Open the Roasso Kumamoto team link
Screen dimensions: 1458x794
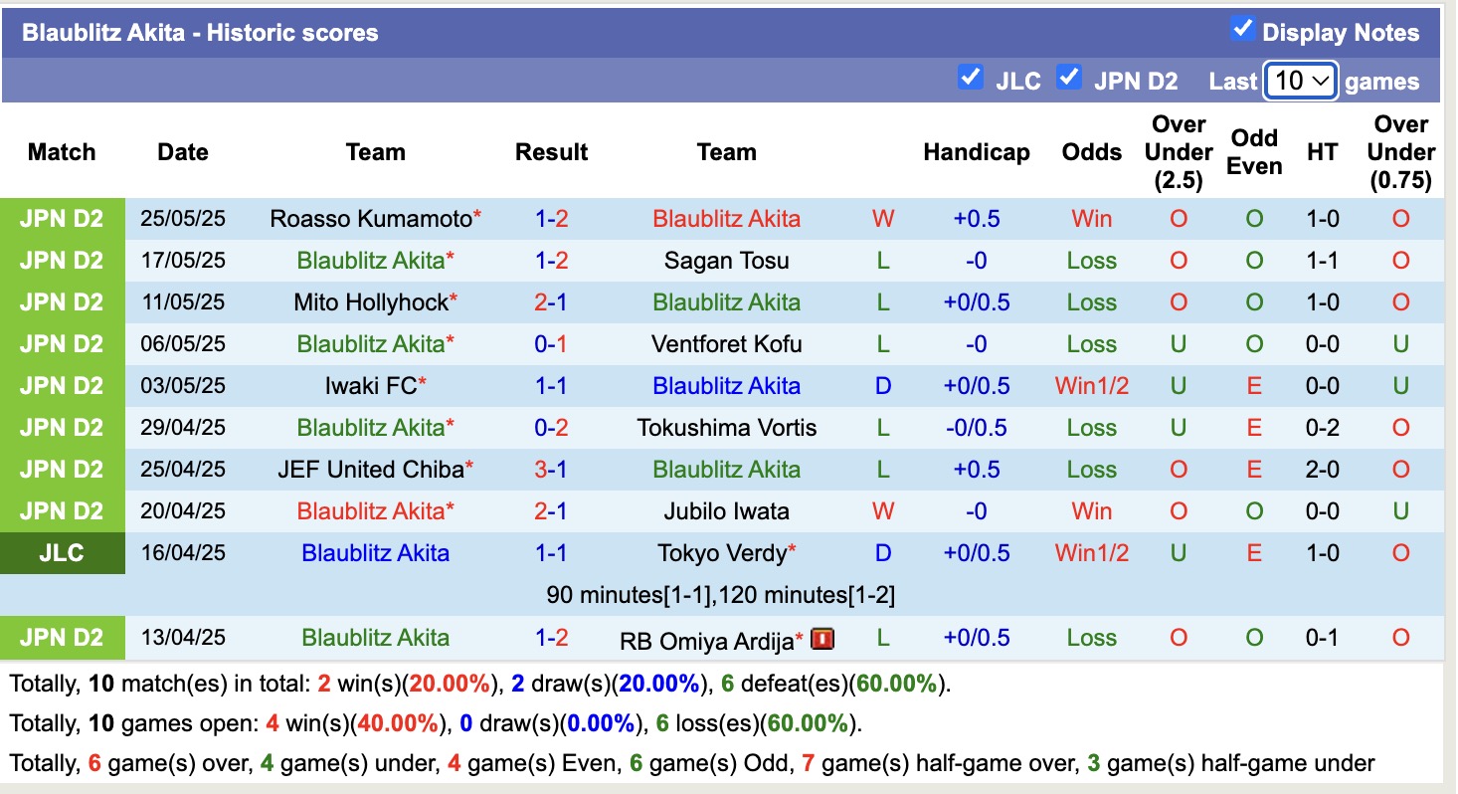click(x=371, y=219)
